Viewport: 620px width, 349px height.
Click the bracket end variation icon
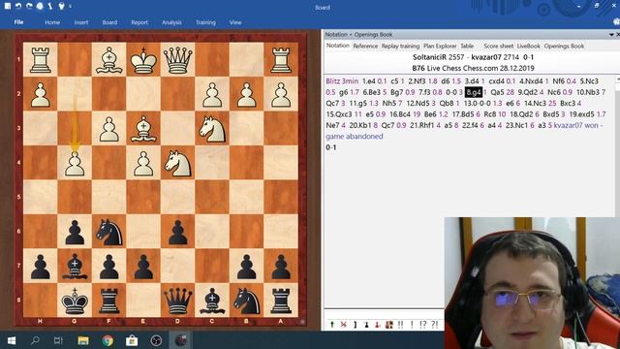(356, 325)
